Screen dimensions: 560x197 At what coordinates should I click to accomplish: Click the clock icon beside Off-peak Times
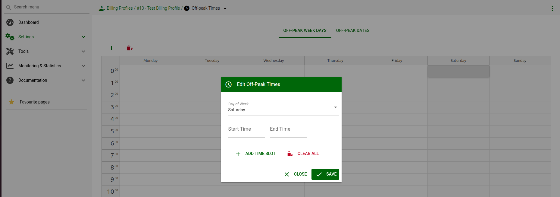pos(187,8)
